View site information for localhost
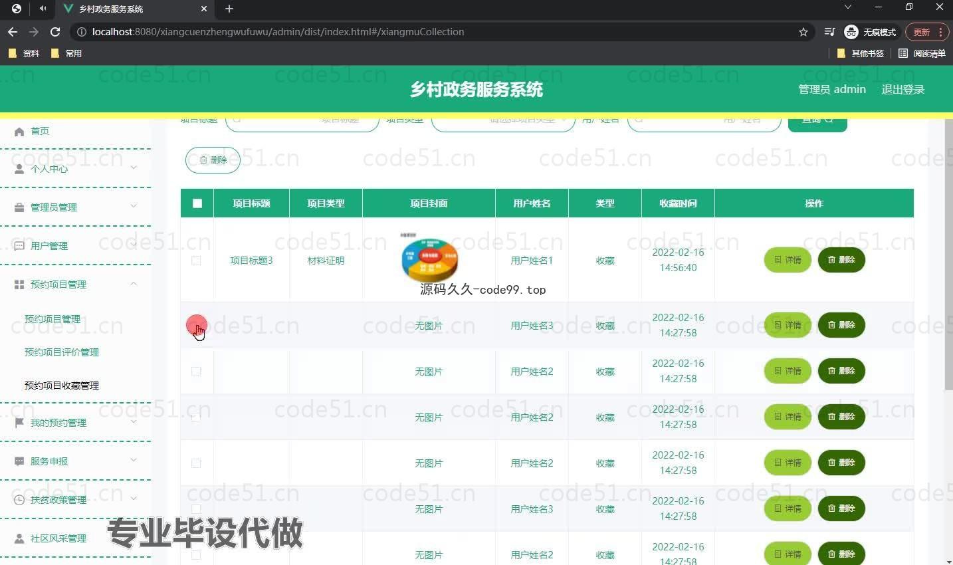Screen dimensions: 953x565 click(x=82, y=32)
